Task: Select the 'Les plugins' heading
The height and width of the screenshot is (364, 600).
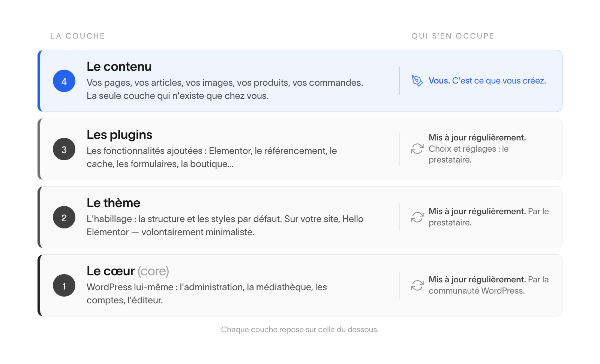Action: [x=120, y=135]
